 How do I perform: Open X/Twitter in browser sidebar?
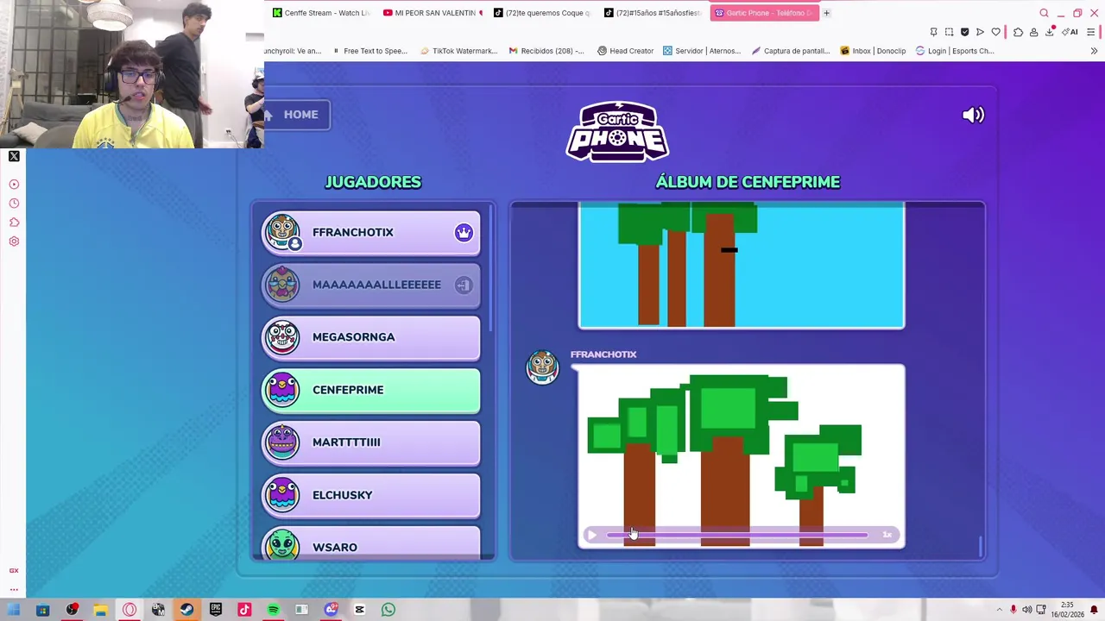pyautogui.click(x=14, y=156)
